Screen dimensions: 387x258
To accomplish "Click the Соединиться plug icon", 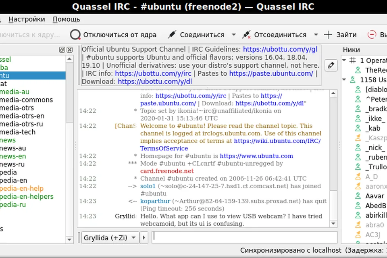I will (172, 35).
